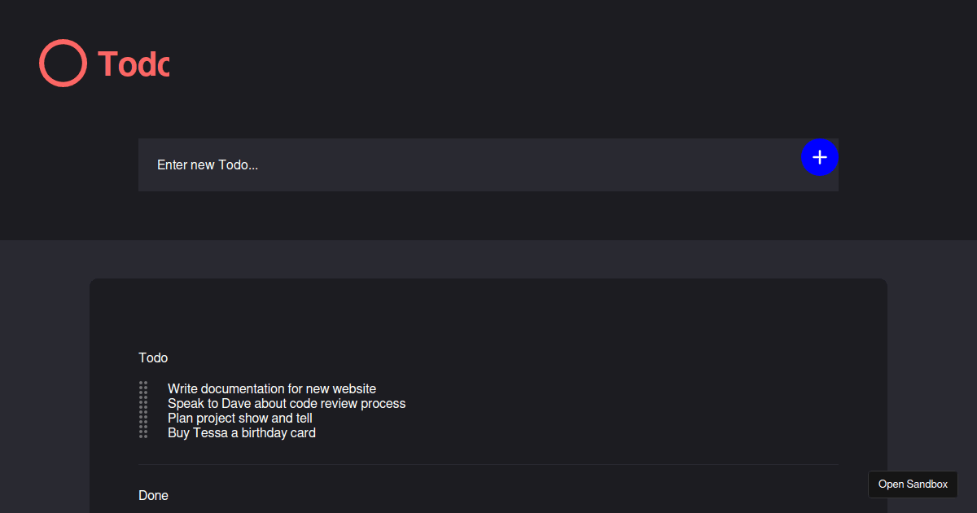Image resolution: width=977 pixels, height=513 pixels.
Task: Click the divider line above Done
Action: pyautogui.click(x=488, y=464)
